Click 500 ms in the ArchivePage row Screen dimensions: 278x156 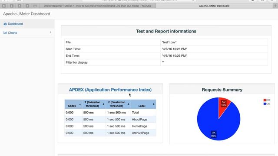point(88,133)
